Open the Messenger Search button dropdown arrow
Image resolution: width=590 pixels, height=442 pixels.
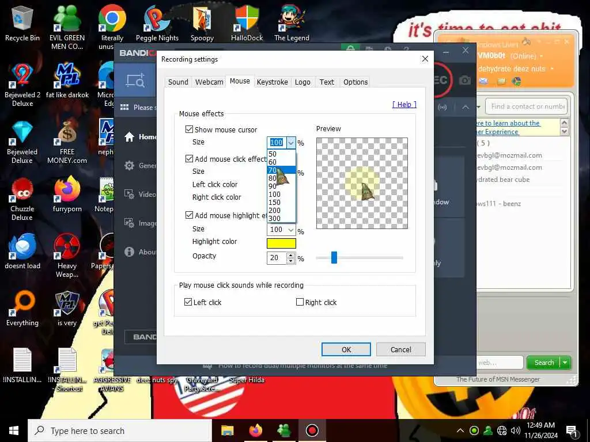point(565,363)
